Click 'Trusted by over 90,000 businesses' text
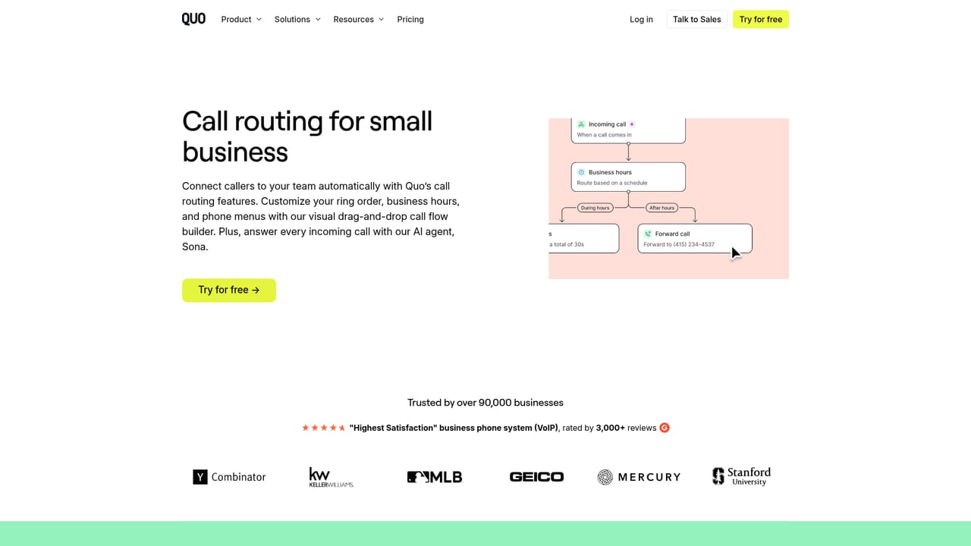This screenshot has width=971, height=546. pyautogui.click(x=485, y=403)
